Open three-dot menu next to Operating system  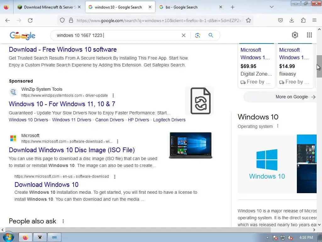[278, 126]
